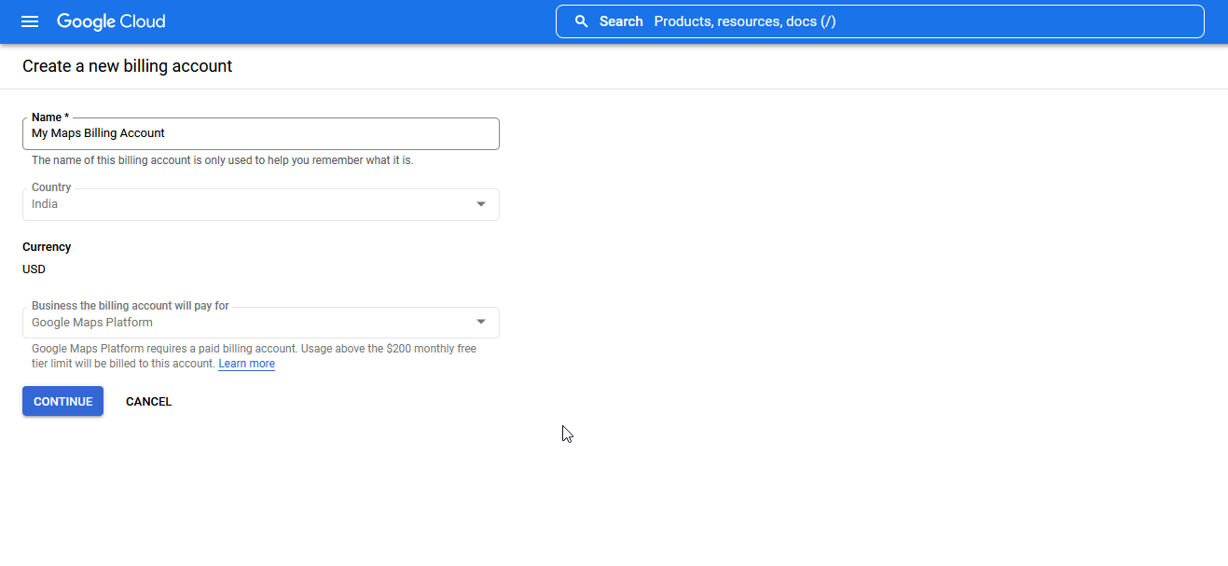Click 'Google Maps Platform' in the business field
Viewport: 1228px width, 566px height.
pos(90,322)
